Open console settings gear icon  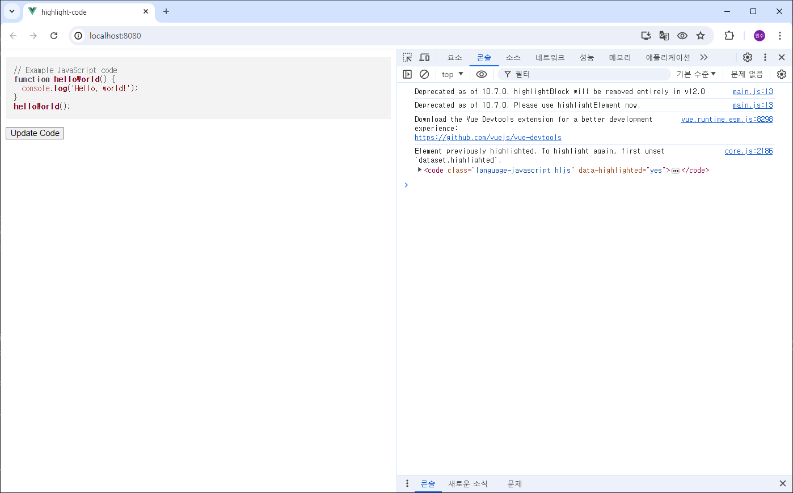tap(782, 74)
